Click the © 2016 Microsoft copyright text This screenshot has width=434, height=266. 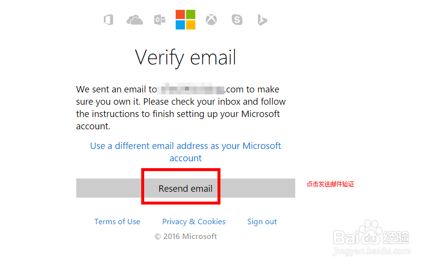(x=186, y=236)
